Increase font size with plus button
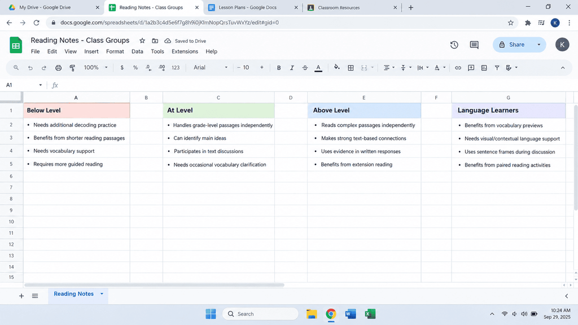This screenshot has width=578, height=325. tap(262, 68)
